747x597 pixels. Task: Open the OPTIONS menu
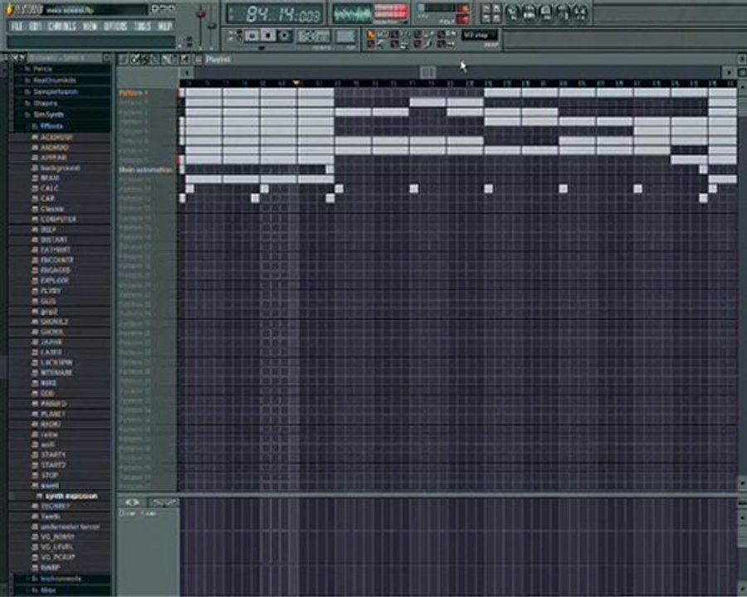[x=115, y=26]
